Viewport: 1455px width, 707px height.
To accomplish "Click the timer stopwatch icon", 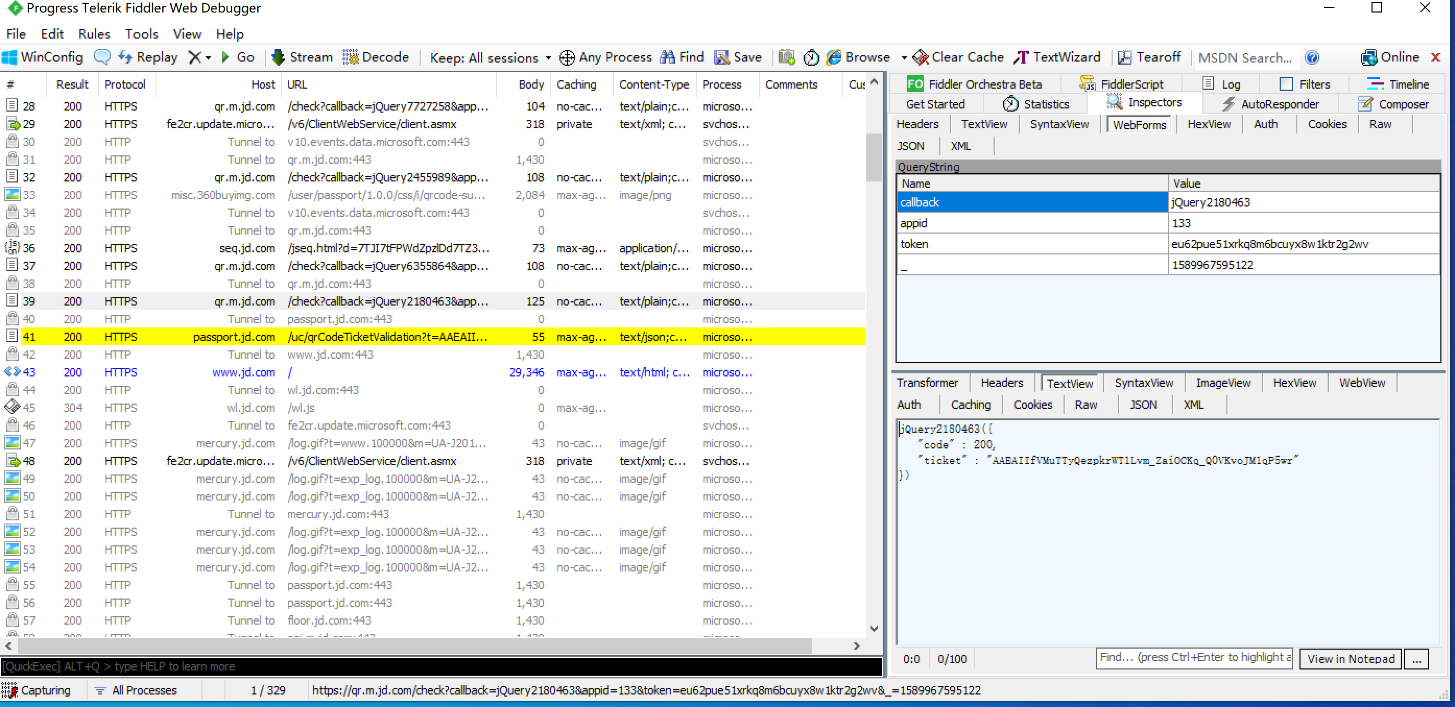I will tap(811, 57).
